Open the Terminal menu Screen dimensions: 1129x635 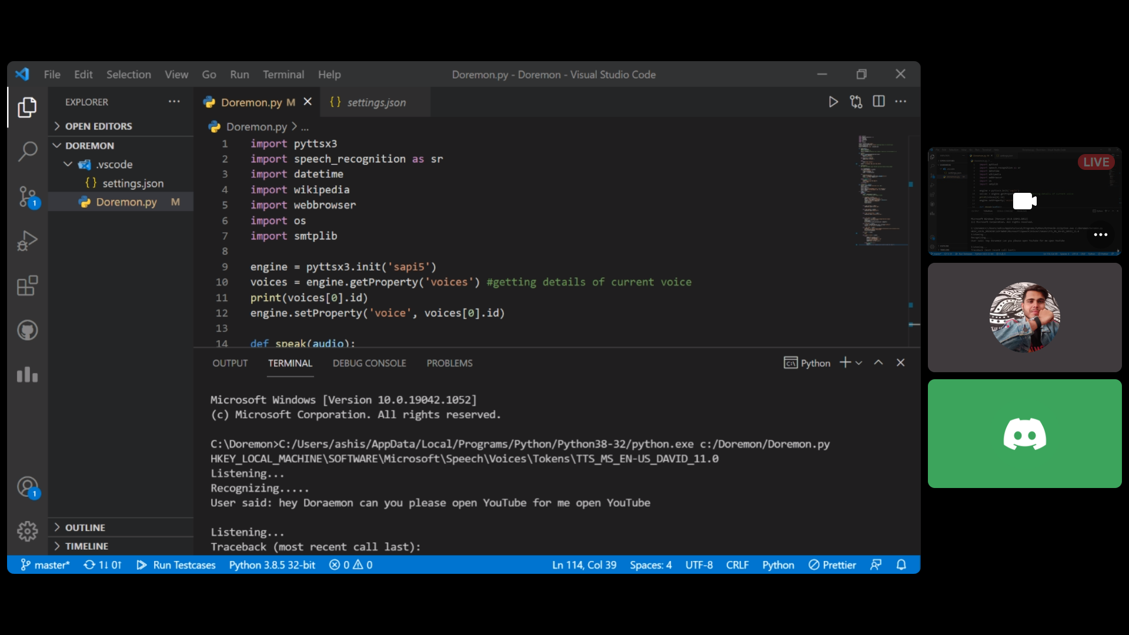283,75
